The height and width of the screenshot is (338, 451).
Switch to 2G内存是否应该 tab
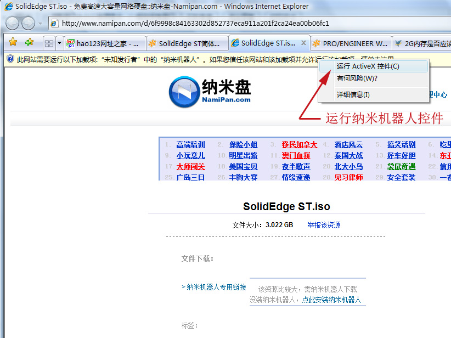422,43
